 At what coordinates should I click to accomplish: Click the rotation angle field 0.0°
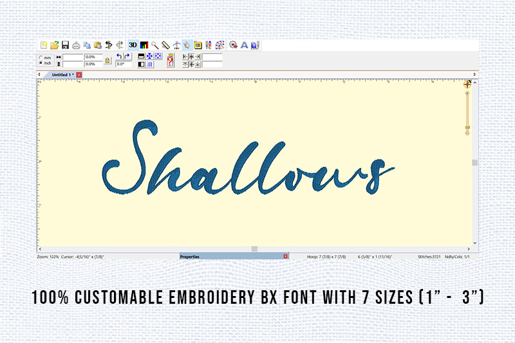tap(124, 64)
